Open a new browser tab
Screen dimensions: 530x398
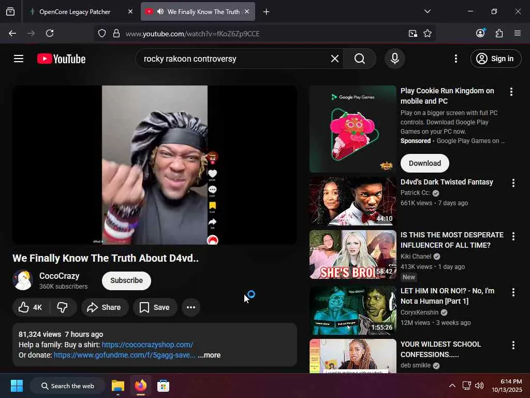266,12
